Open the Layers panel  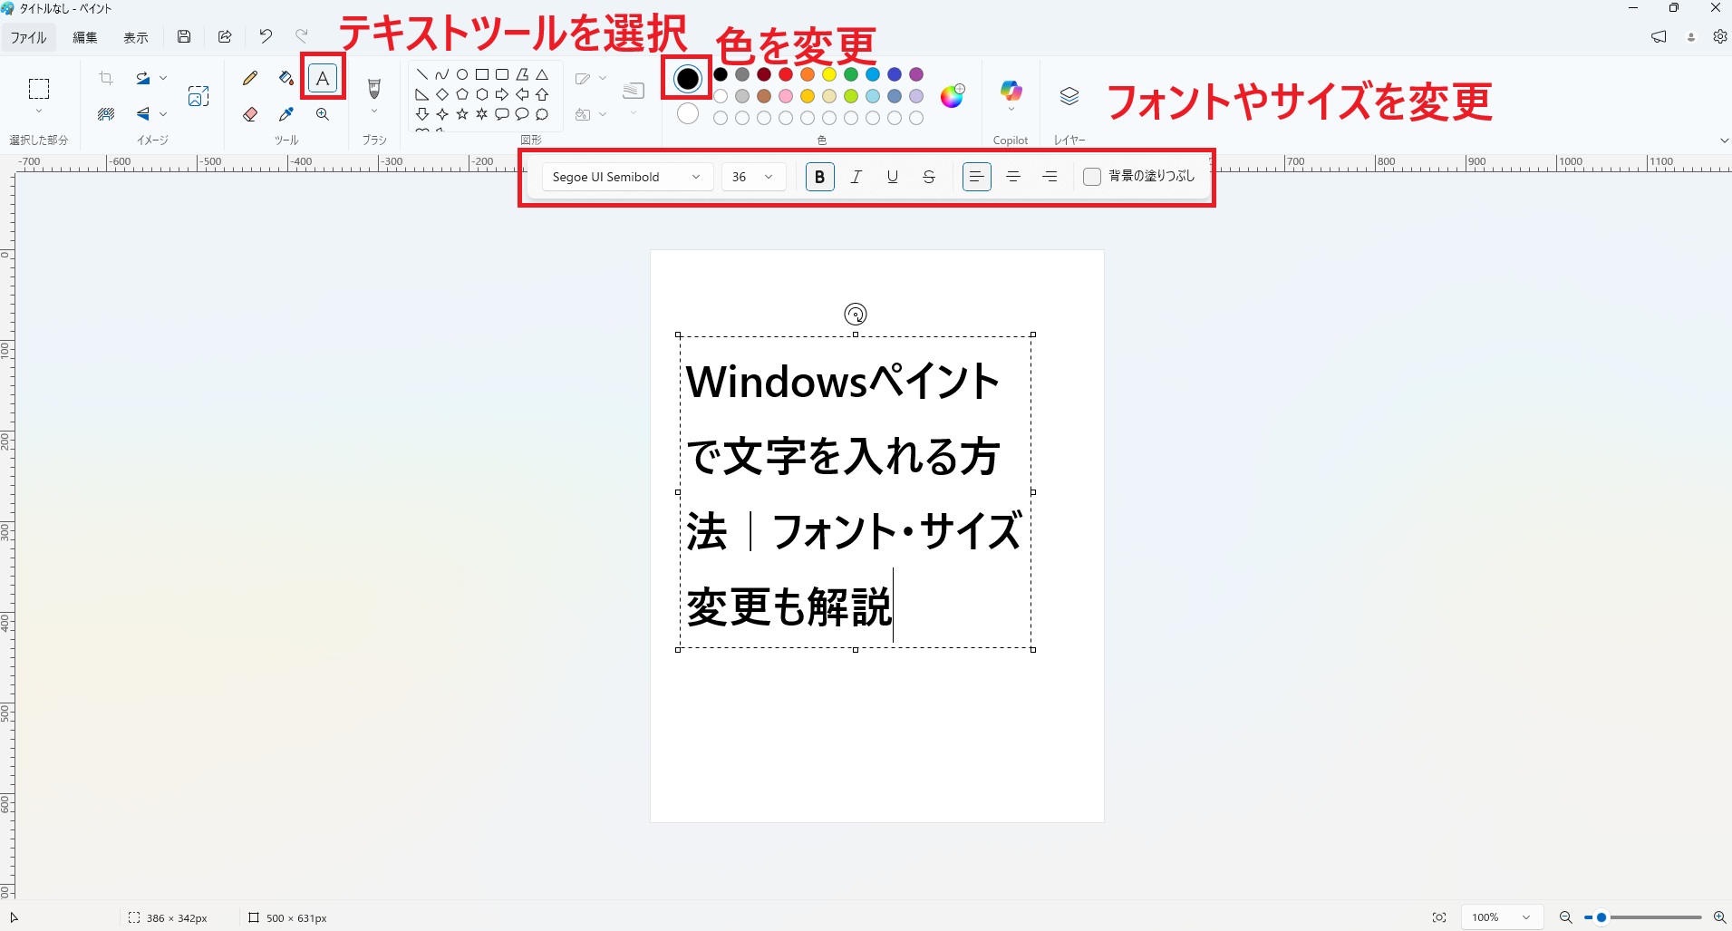pos(1069,96)
